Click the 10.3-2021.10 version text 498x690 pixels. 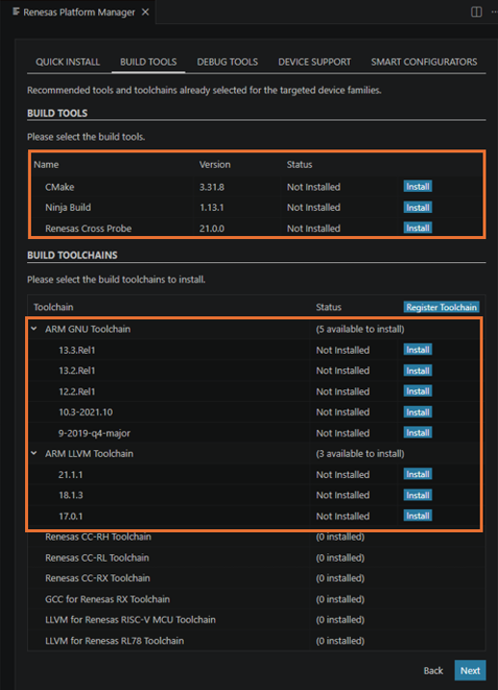[86, 412]
